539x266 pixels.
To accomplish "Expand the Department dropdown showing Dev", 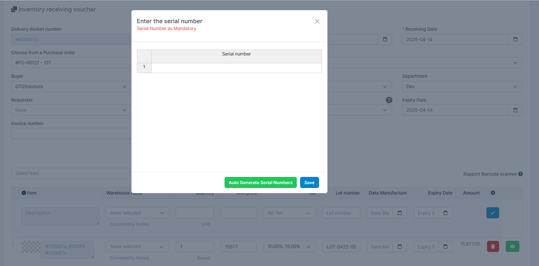I will click(x=462, y=86).
